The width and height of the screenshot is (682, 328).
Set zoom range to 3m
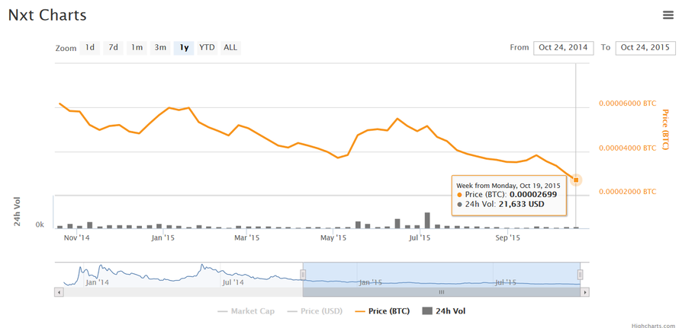click(160, 48)
